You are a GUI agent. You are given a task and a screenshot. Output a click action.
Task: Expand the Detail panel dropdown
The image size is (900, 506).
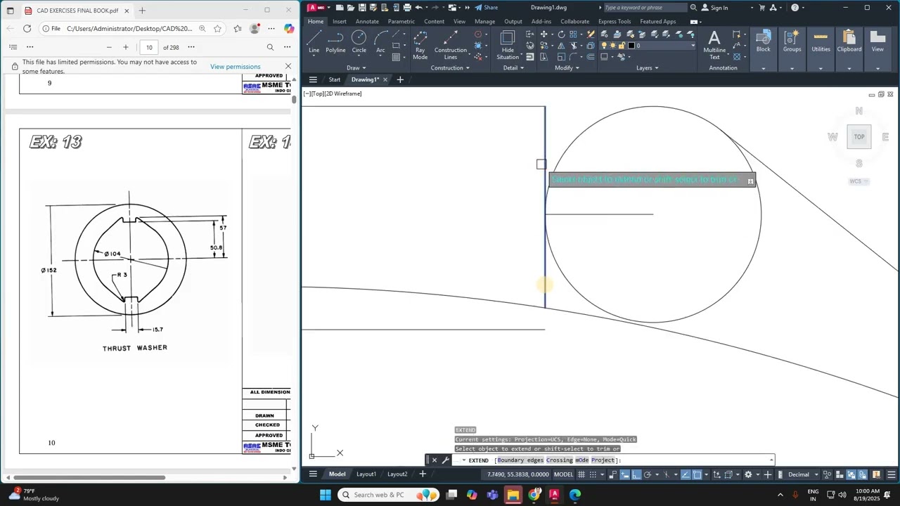514,68
